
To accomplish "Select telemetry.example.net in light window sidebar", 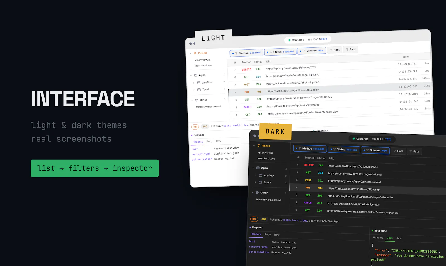I will 209,107.
